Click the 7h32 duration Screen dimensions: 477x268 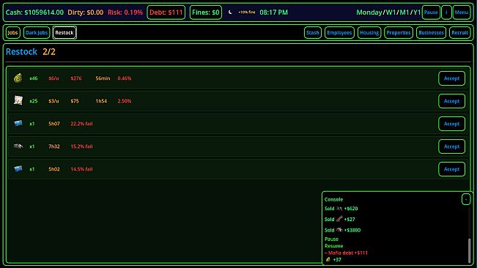[54, 146]
